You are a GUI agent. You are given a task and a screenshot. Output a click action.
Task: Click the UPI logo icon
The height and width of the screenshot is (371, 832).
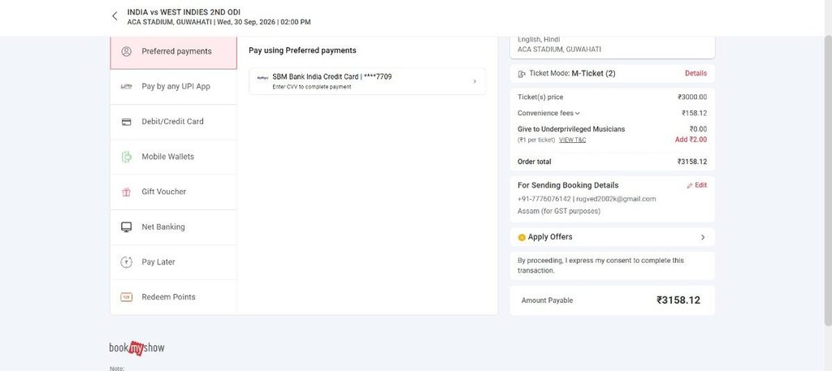[x=126, y=86]
